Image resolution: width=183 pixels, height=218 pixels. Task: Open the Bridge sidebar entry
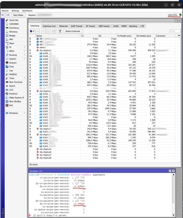(x=12, y=36)
